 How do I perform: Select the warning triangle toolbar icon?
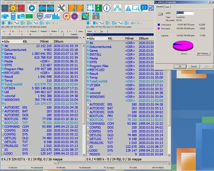(x=128, y=8)
